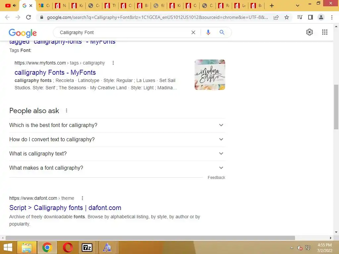Click the Feedback link
The height and width of the screenshot is (254, 339).
pos(217,178)
